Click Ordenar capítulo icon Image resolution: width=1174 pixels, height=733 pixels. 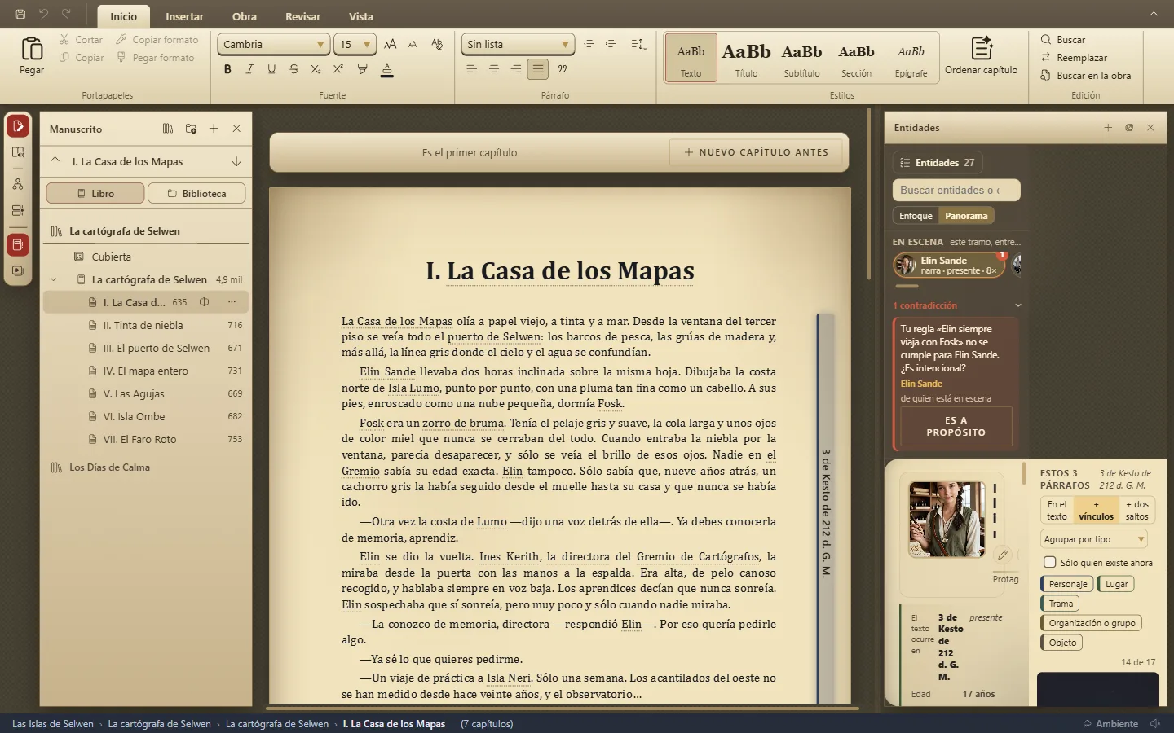coord(982,48)
